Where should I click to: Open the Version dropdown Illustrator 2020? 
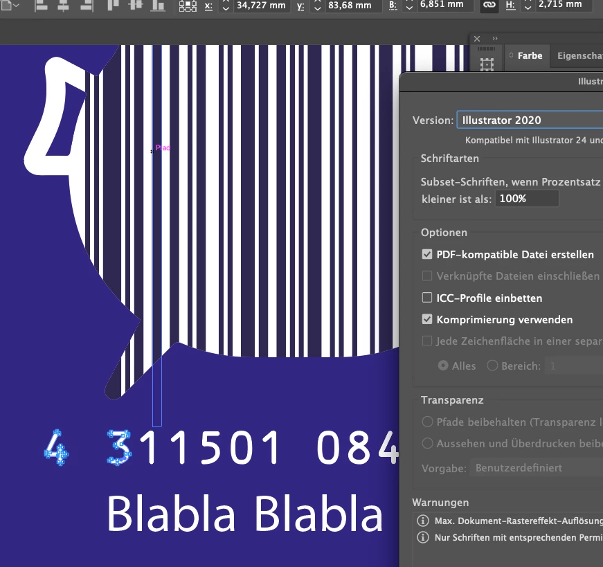[x=530, y=120]
